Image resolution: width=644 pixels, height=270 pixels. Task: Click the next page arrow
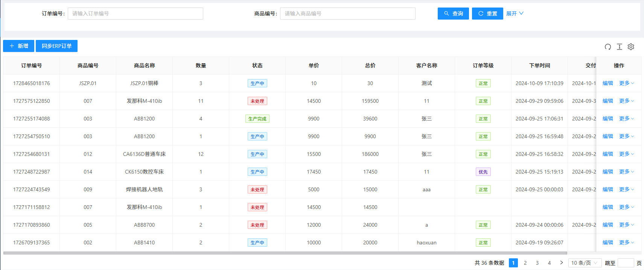pyautogui.click(x=562, y=263)
